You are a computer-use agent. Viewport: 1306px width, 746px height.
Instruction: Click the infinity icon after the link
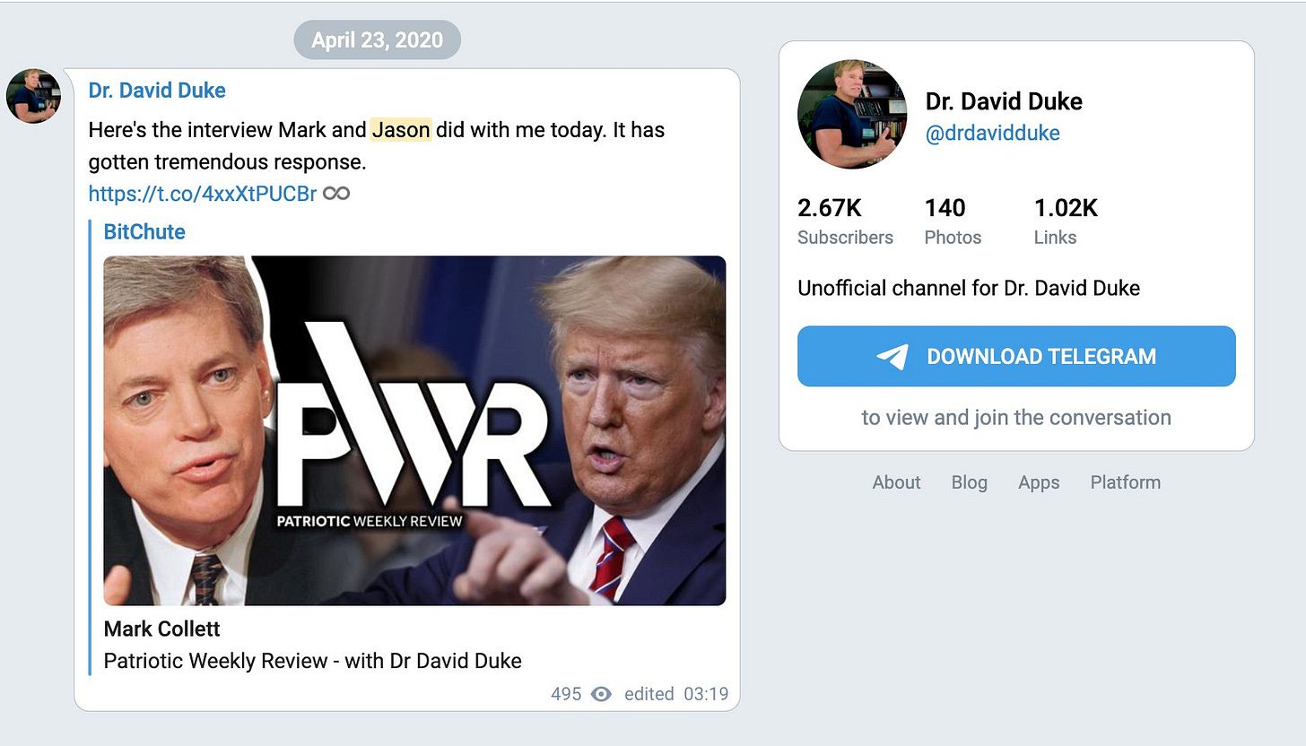(x=336, y=193)
